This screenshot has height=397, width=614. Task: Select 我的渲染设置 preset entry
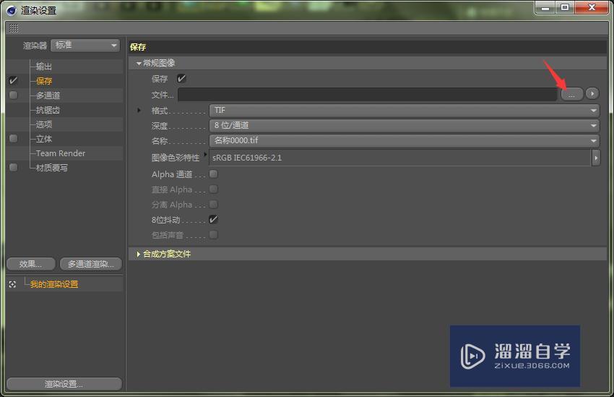click(54, 284)
